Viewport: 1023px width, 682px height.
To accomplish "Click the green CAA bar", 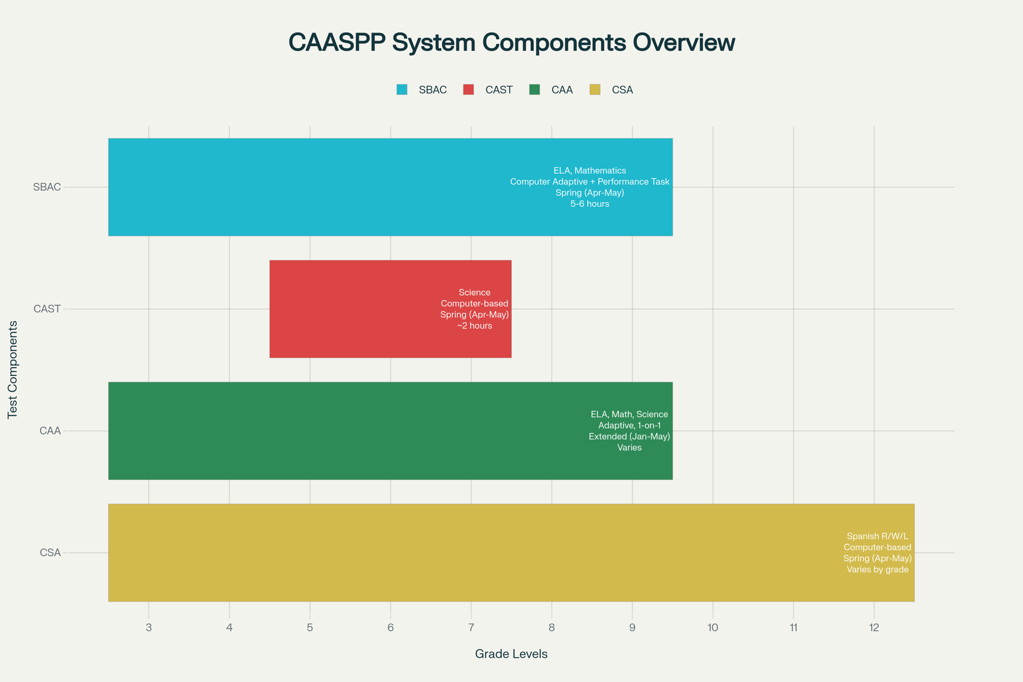I will (x=391, y=431).
